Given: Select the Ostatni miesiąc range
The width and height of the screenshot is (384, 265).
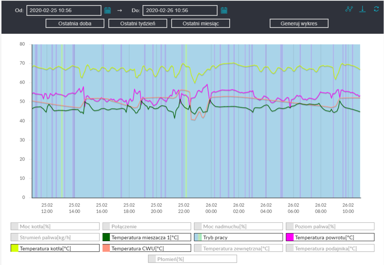Looking at the screenshot, I should (x=200, y=23).
